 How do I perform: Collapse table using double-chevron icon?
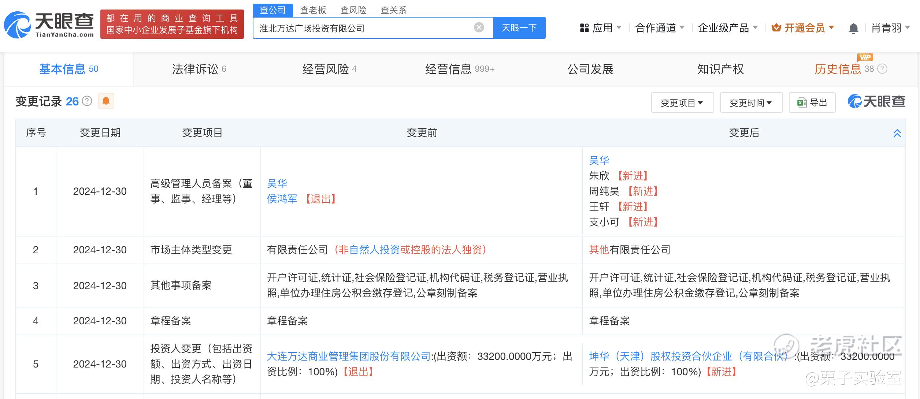897,133
